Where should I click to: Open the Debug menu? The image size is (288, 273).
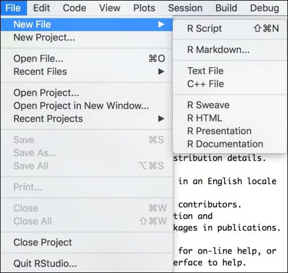264,8
